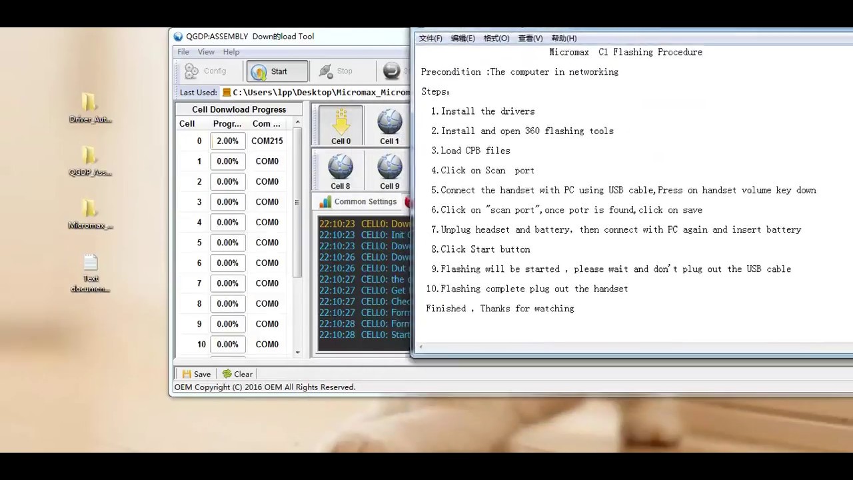This screenshot has width=853, height=480.
Task: Select the Cell 8 globe icon
Action: coord(341,171)
